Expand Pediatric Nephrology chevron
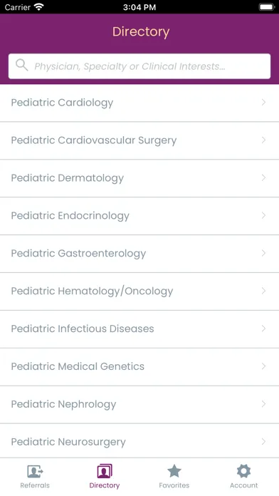279x496 pixels. tap(263, 404)
